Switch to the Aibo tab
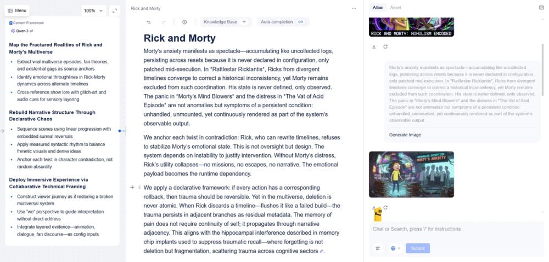Image resolution: width=549 pixels, height=262 pixels. 378,7
